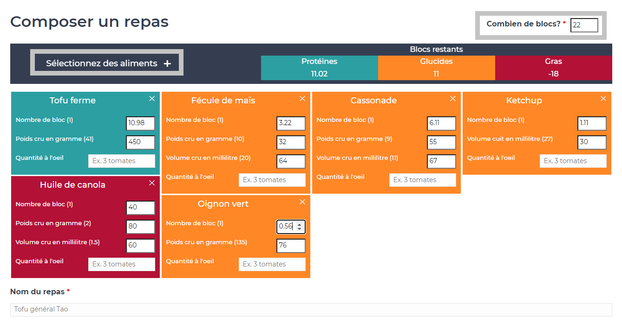This screenshot has height=323, width=622.
Task: Select the Protéines remaining blocks tile
Action: 320,68
